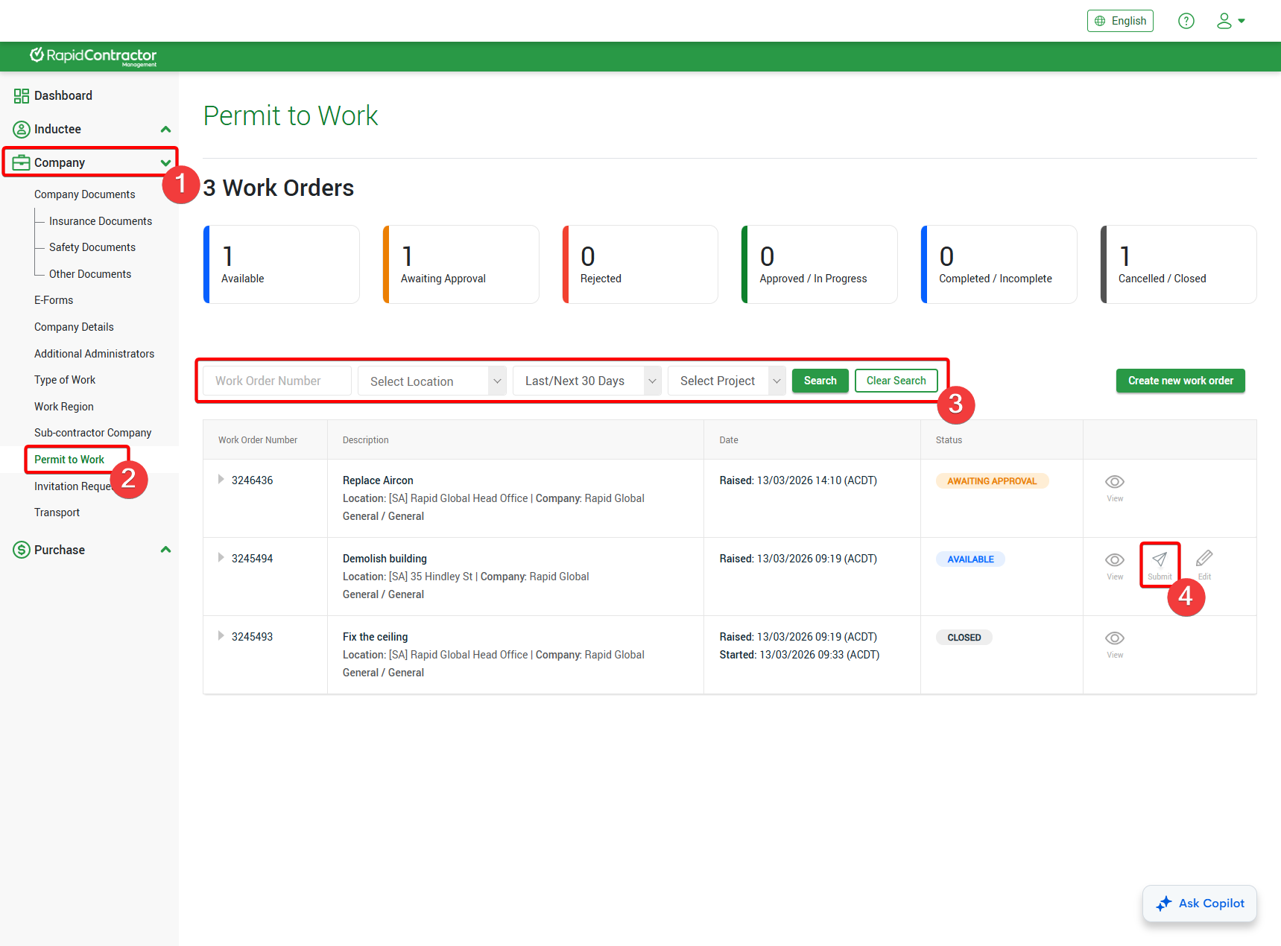The image size is (1281, 946).
Task: Click the Work Order Number input field
Action: [x=277, y=381]
